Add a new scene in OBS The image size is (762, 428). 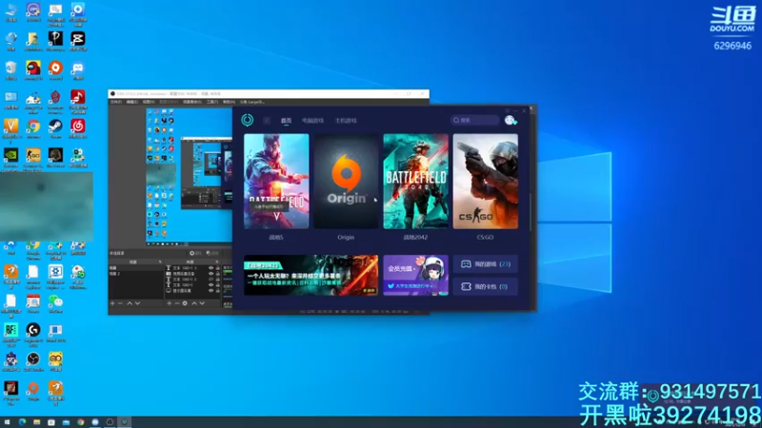pos(112,303)
